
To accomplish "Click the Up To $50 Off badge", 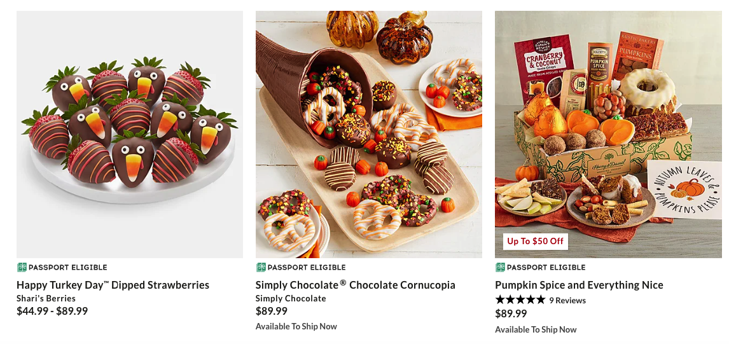I will pyautogui.click(x=535, y=241).
